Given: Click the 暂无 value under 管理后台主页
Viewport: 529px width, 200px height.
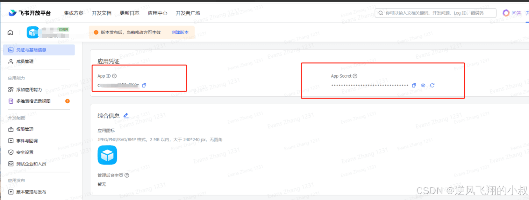Looking at the screenshot, I should tap(102, 184).
